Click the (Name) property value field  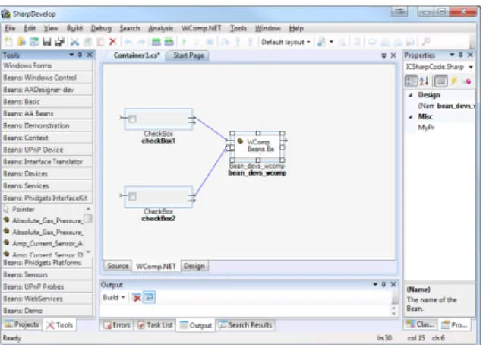pos(456,106)
